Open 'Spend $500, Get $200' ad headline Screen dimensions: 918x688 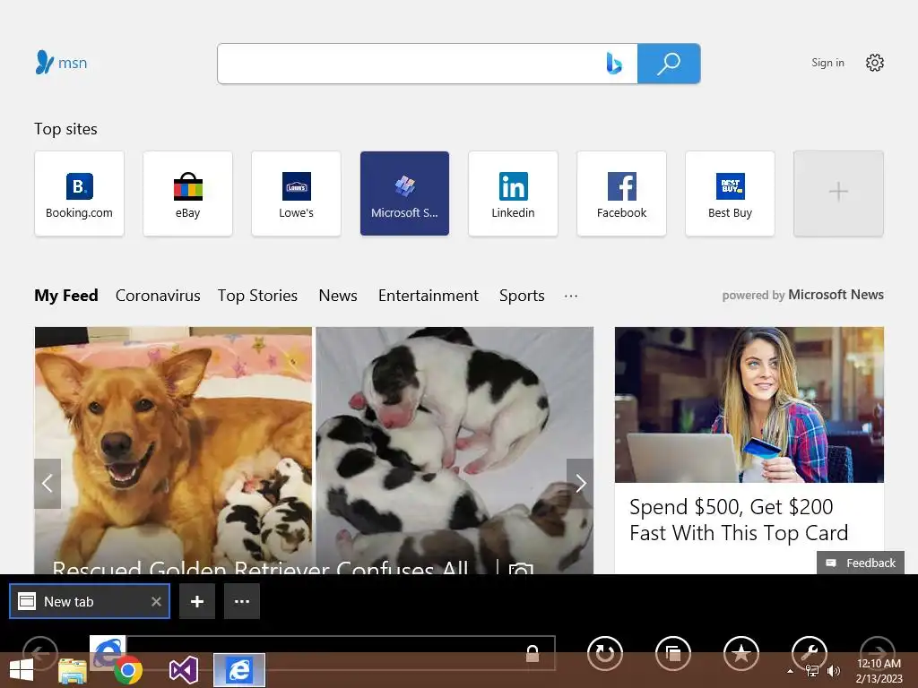click(739, 520)
